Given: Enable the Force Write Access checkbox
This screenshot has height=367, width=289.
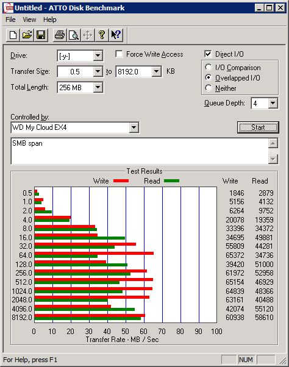Looking at the screenshot, I should pyautogui.click(x=119, y=54).
